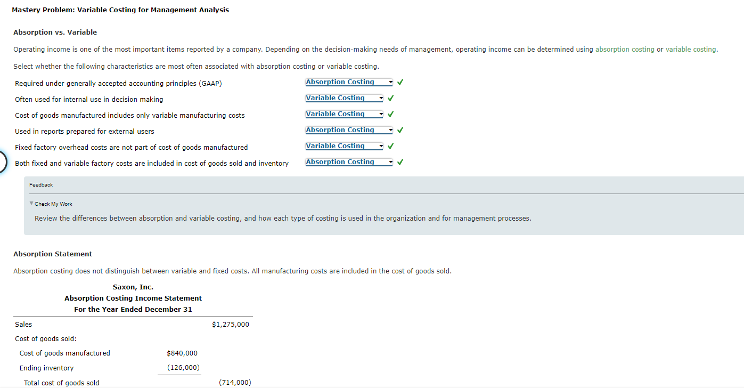Click the Sales figure of $1,275,000
The width and height of the screenshot is (744, 388).
[231, 324]
